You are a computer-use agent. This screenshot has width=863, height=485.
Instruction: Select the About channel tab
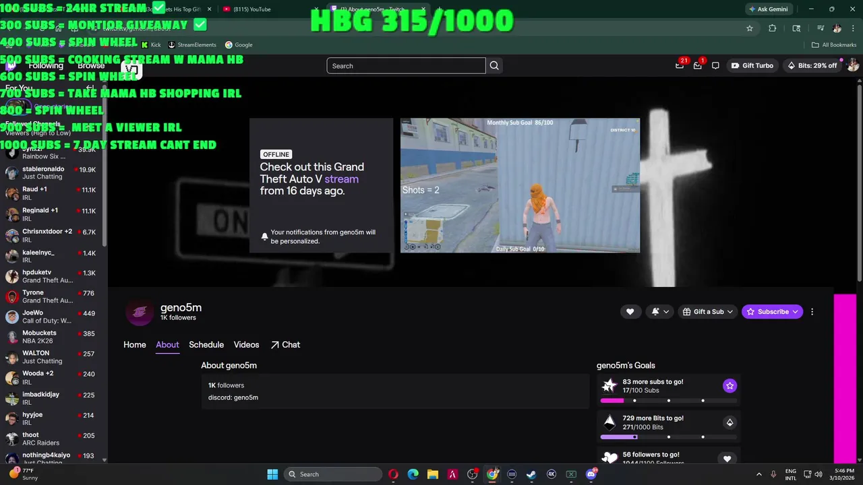[167, 344]
